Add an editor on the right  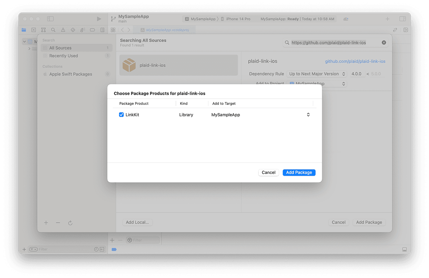pyautogui.click(x=405, y=30)
